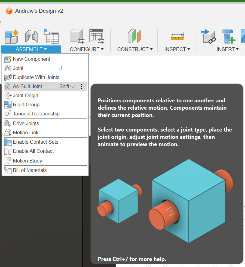
Task: Open the CONFIGURE dropdown
Action: pos(87,49)
